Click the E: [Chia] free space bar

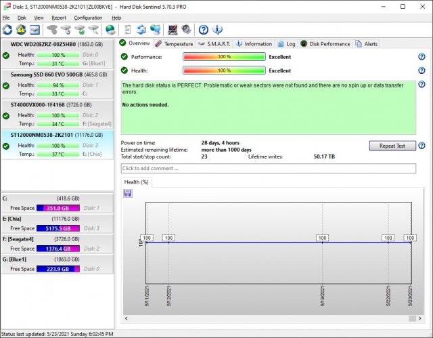[58, 229]
